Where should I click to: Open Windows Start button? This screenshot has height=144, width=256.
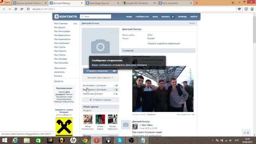coord(4,140)
